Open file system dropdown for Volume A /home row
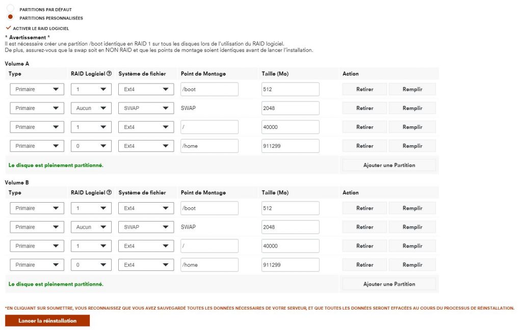 coord(146,146)
